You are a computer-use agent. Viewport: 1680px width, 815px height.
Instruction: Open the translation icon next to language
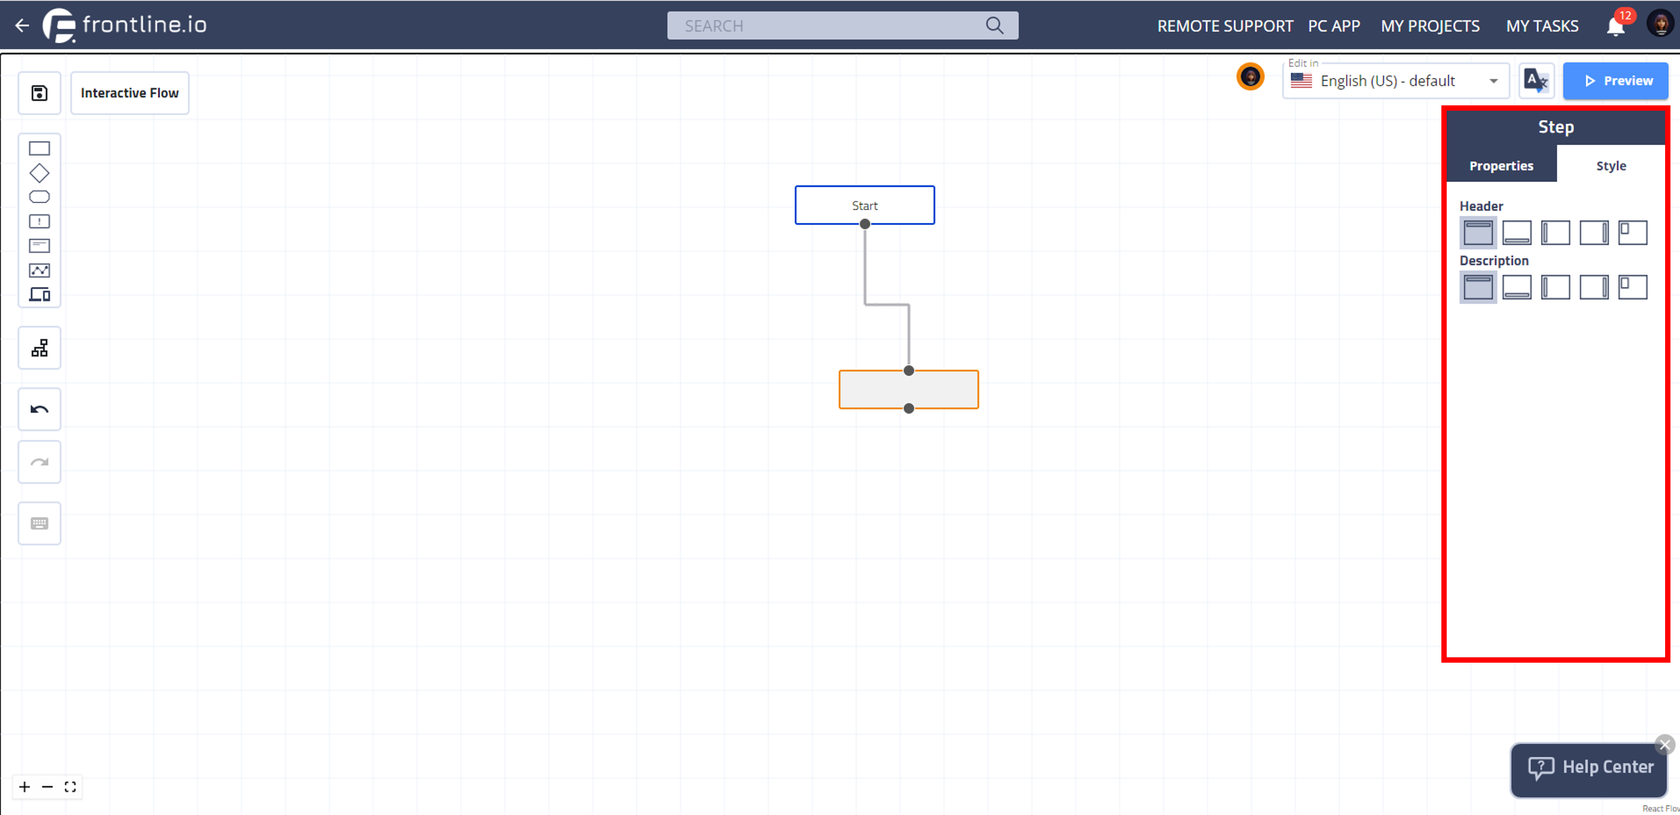tap(1535, 81)
